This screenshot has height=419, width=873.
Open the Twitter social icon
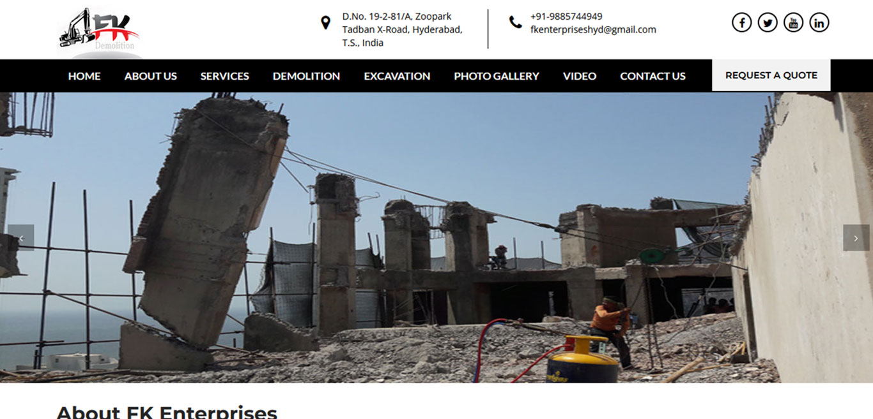pyautogui.click(x=768, y=23)
